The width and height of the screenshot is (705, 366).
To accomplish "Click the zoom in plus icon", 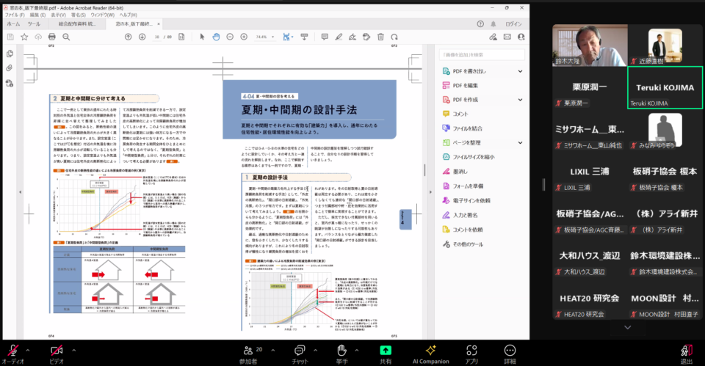I will (244, 37).
